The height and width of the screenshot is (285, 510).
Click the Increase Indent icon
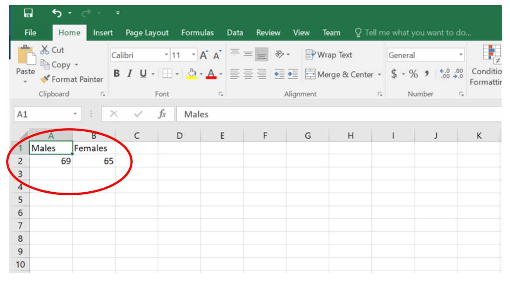(x=292, y=74)
